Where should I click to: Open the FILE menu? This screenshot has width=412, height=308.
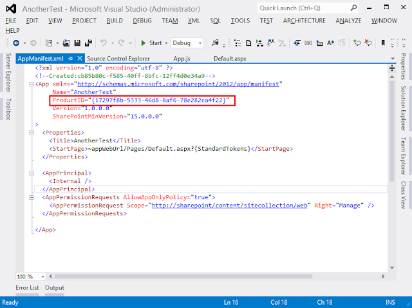[11, 21]
